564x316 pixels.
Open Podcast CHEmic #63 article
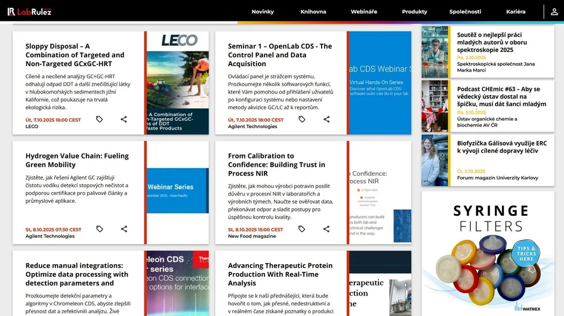(x=501, y=97)
